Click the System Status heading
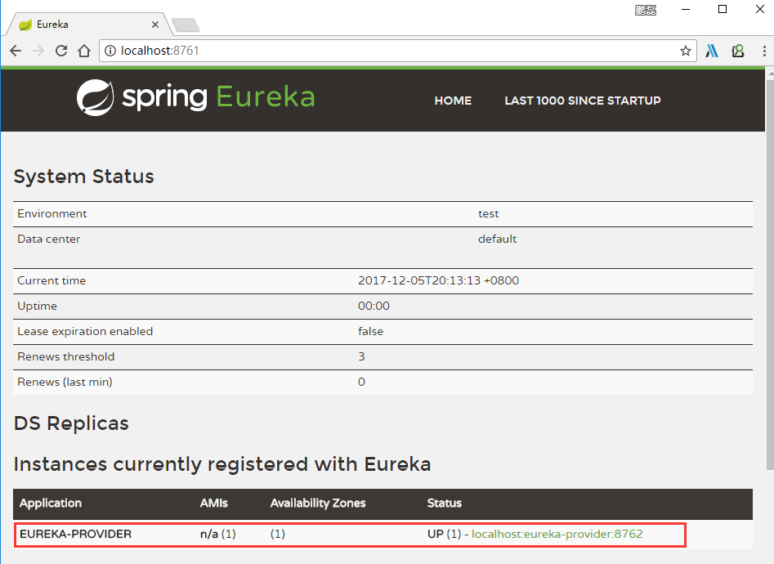The image size is (774, 564). [84, 177]
